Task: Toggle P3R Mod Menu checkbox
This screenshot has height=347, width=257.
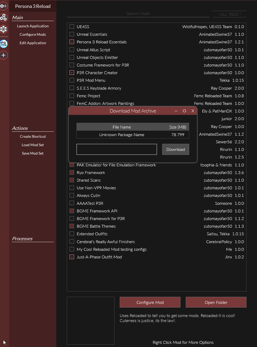Action: pos(72,80)
